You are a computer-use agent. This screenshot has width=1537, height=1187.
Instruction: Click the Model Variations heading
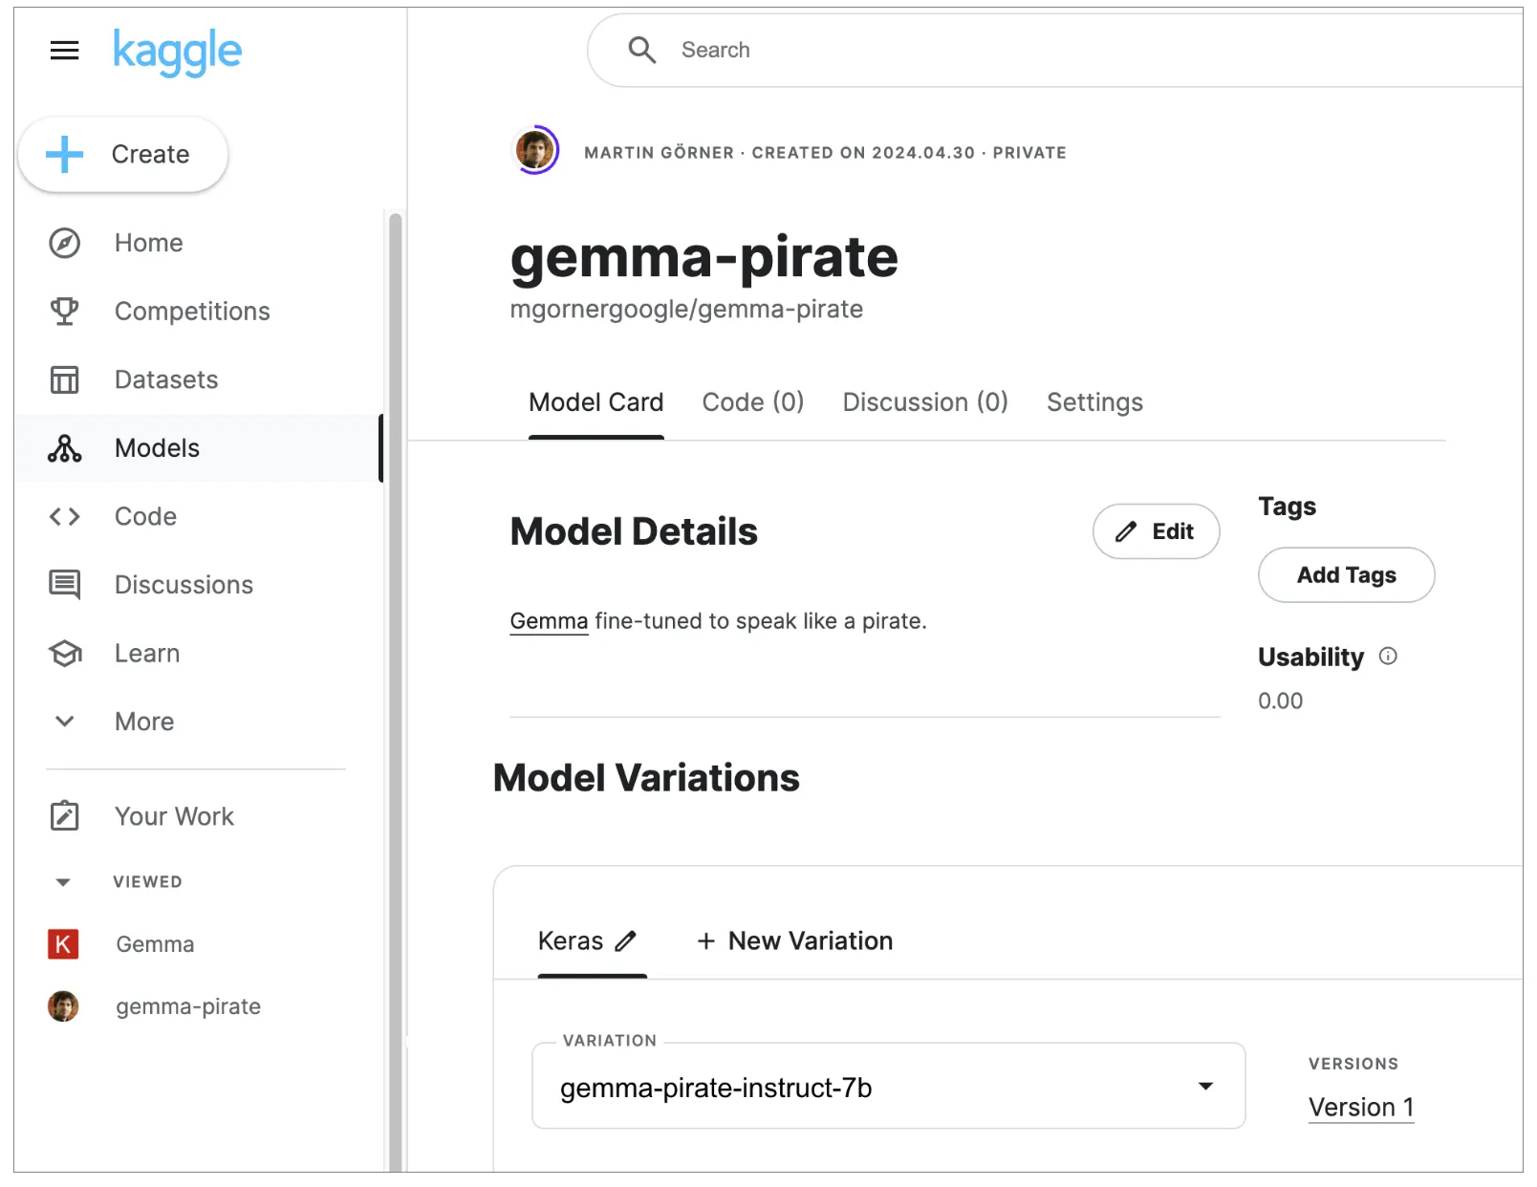[x=646, y=778]
